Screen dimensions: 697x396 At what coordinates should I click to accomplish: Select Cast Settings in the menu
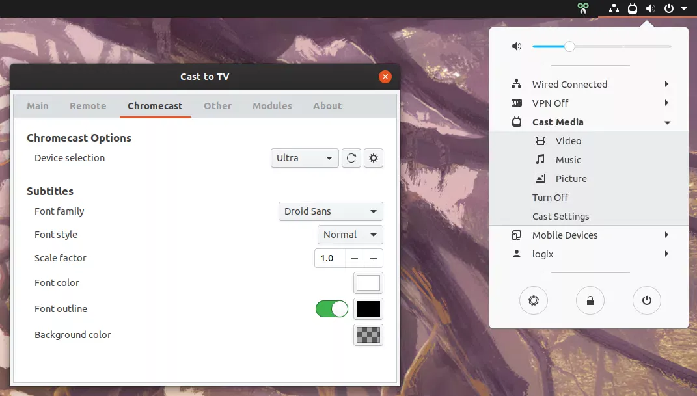(x=560, y=217)
